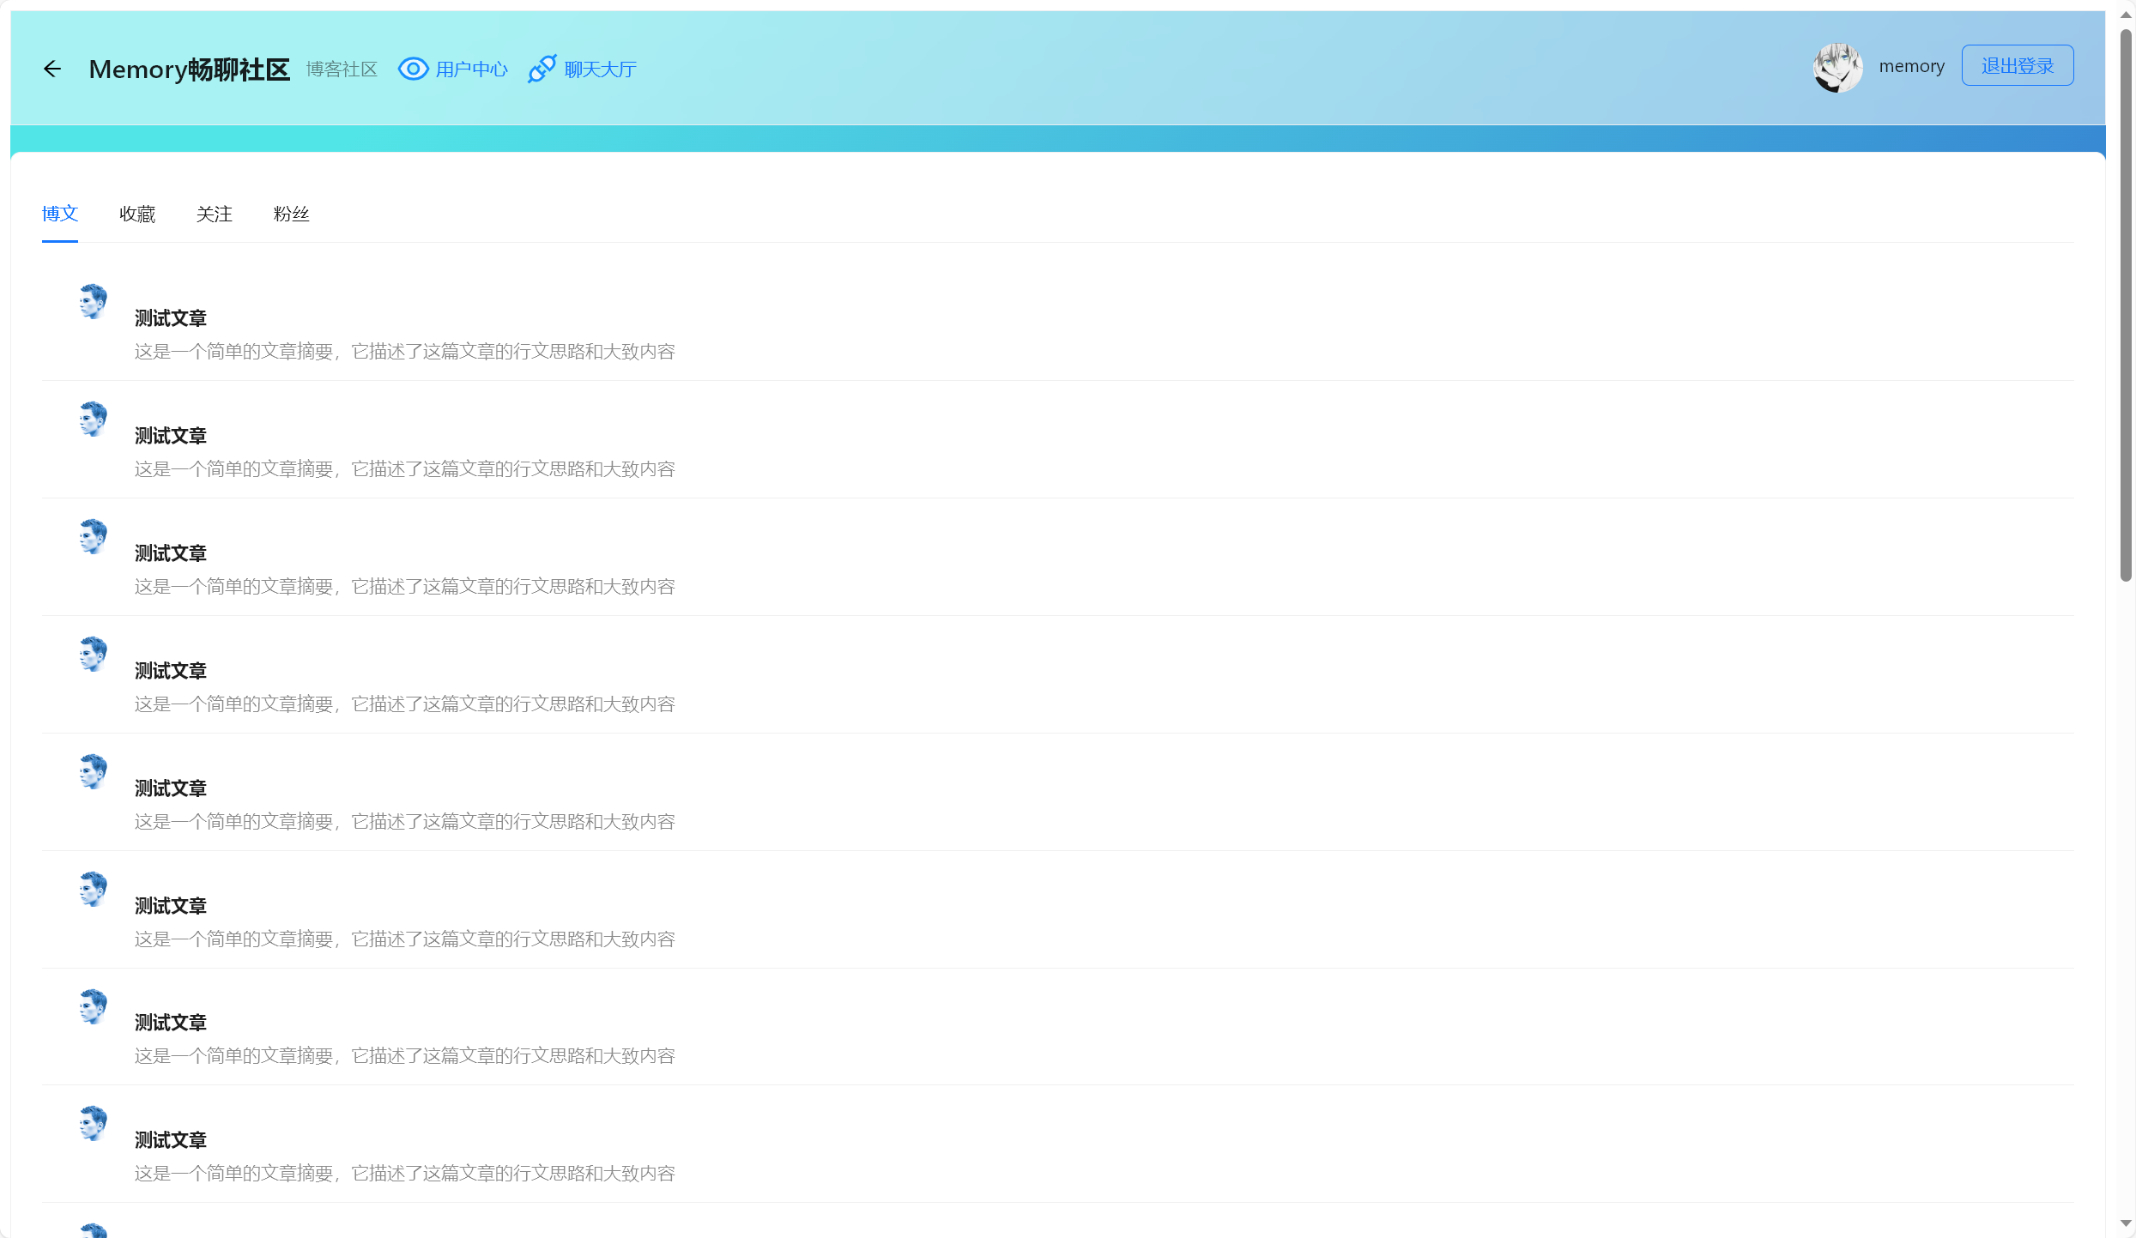The image size is (2136, 1238).
Task: Switch to the 关注 tab
Action: [215, 214]
